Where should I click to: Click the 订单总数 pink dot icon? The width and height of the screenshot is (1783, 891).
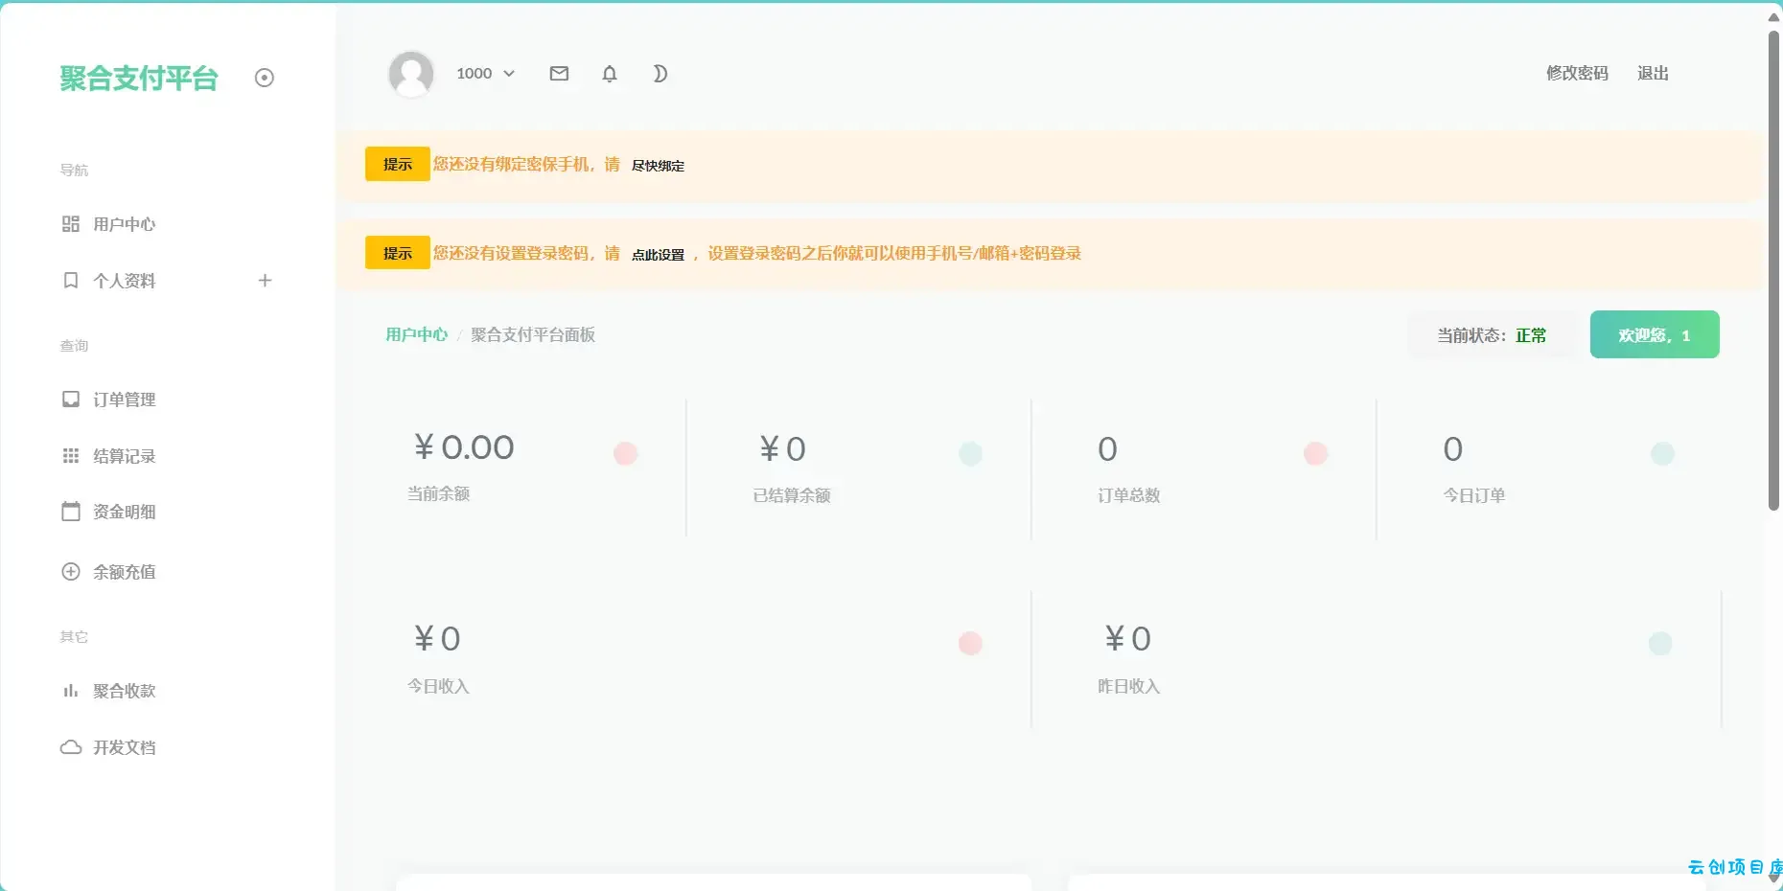[x=1315, y=453]
